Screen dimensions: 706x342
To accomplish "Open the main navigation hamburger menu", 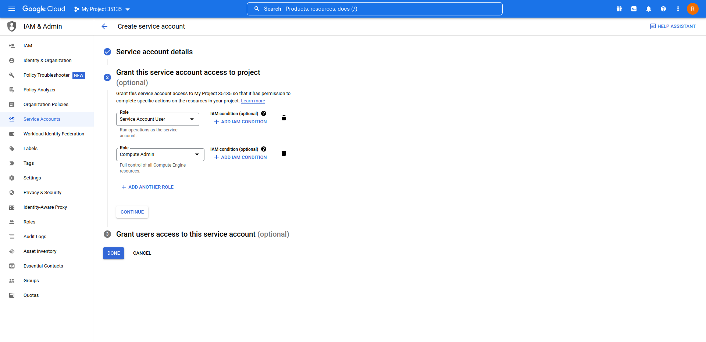I will click(x=11, y=8).
